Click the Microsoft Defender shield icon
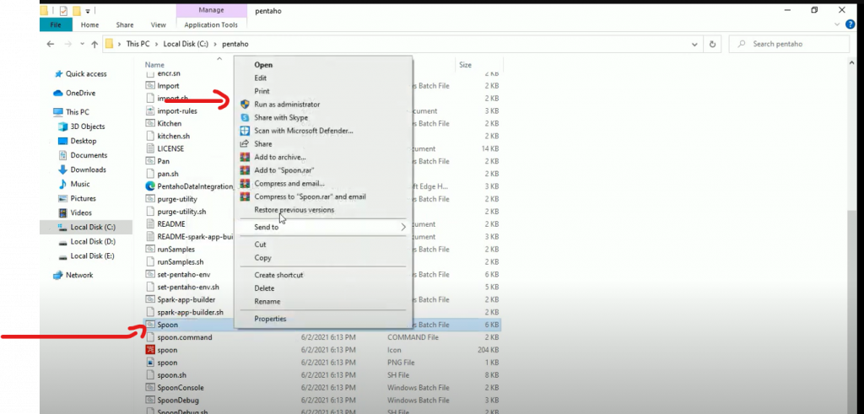Screen dimensions: 864x414 click(x=245, y=131)
